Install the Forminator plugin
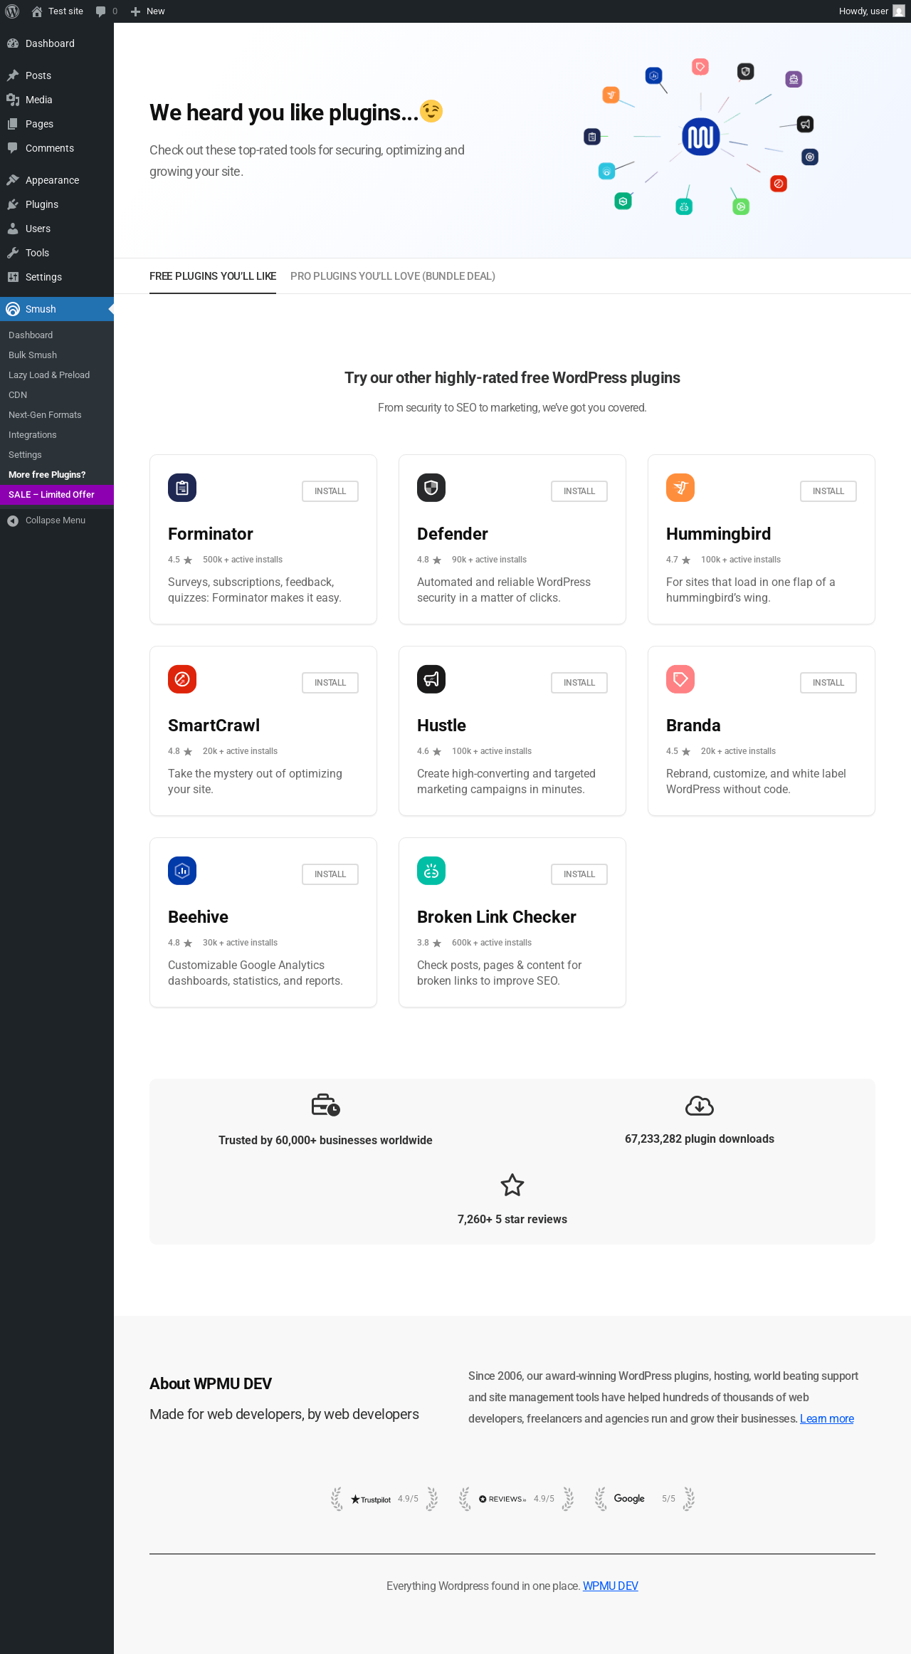The height and width of the screenshot is (1654, 911). tap(330, 491)
